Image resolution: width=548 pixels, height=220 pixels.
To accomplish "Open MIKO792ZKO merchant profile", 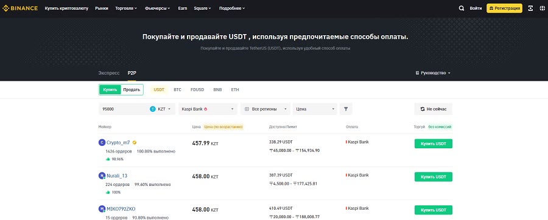I will click(121, 209).
